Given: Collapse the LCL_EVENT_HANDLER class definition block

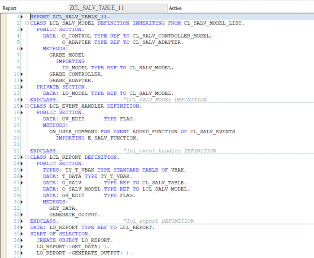Looking at the screenshot, I should [x=27, y=106].
